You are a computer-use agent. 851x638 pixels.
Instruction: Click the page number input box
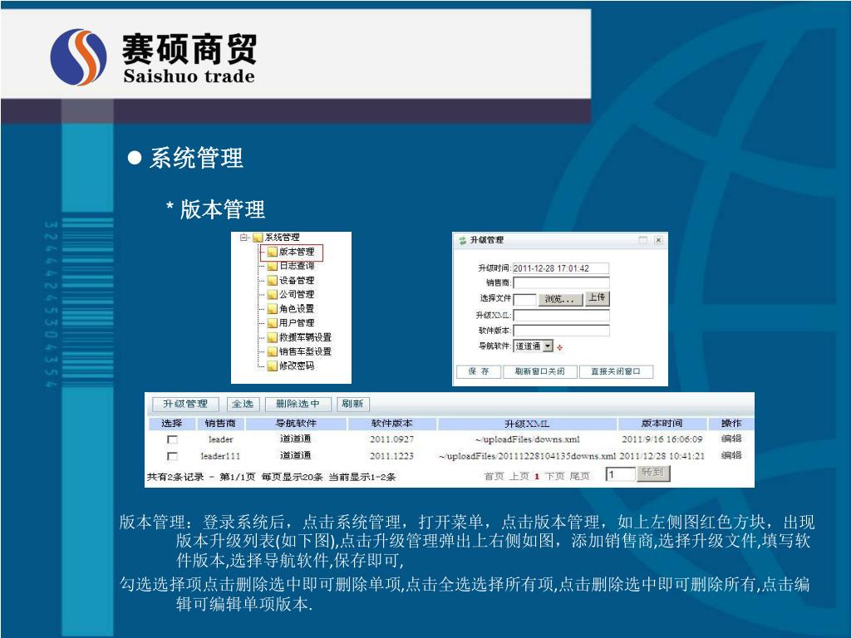click(620, 474)
